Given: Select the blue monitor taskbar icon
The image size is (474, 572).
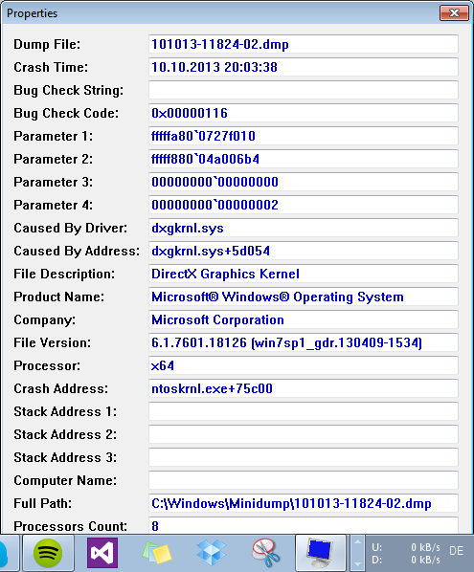Looking at the screenshot, I should [320, 553].
